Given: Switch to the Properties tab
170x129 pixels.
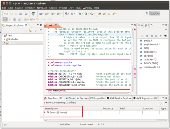Looking at the screenshot, I should pyautogui.click(x=98, y=98).
